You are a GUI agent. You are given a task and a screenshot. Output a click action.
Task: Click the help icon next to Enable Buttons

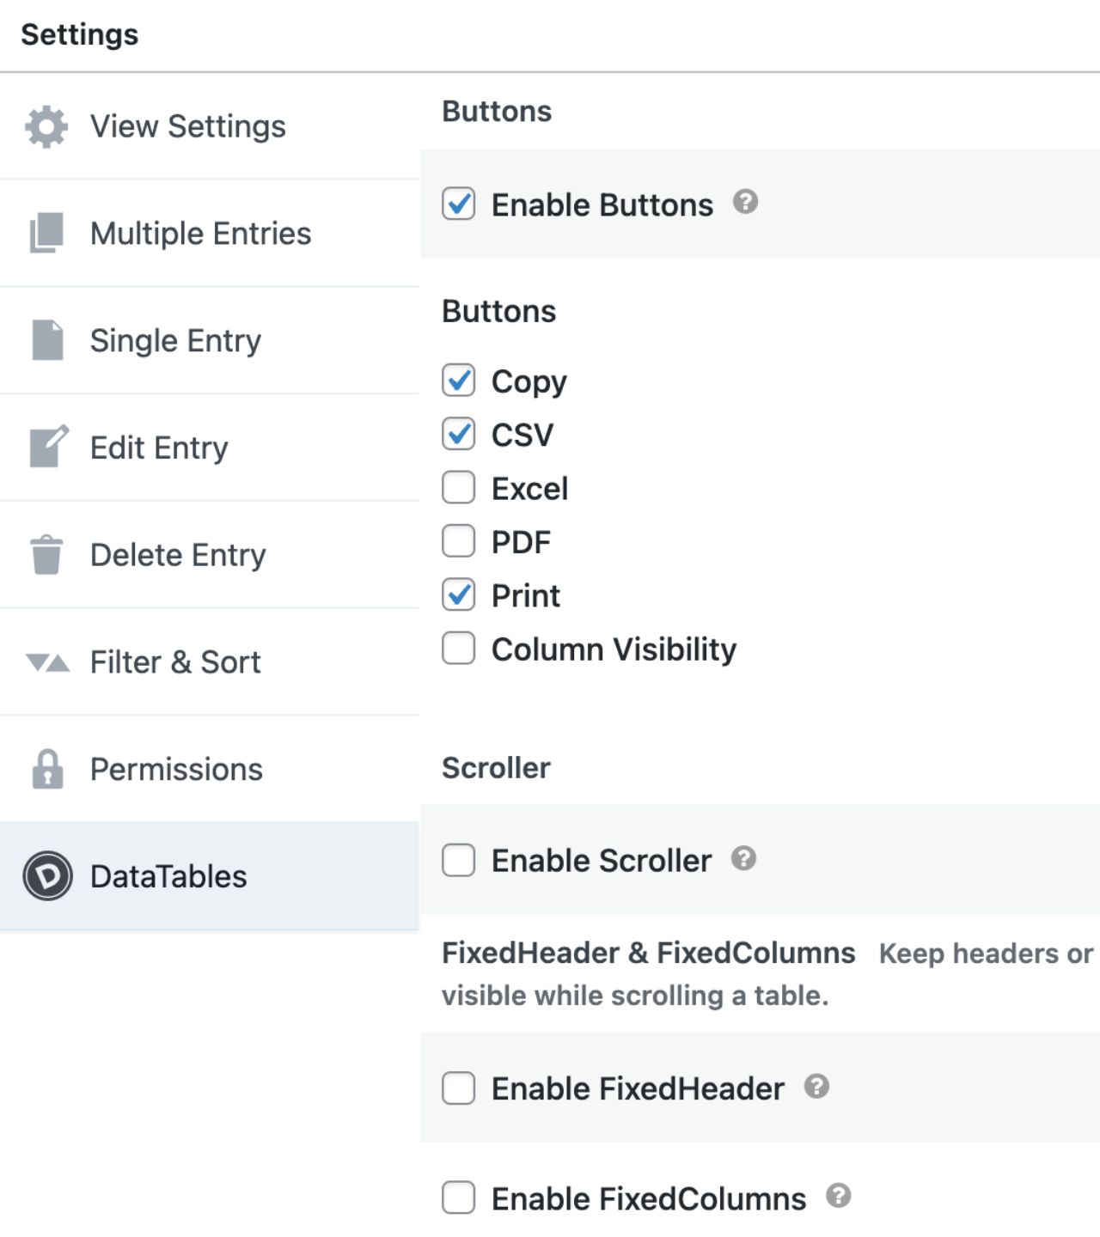[x=746, y=203]
